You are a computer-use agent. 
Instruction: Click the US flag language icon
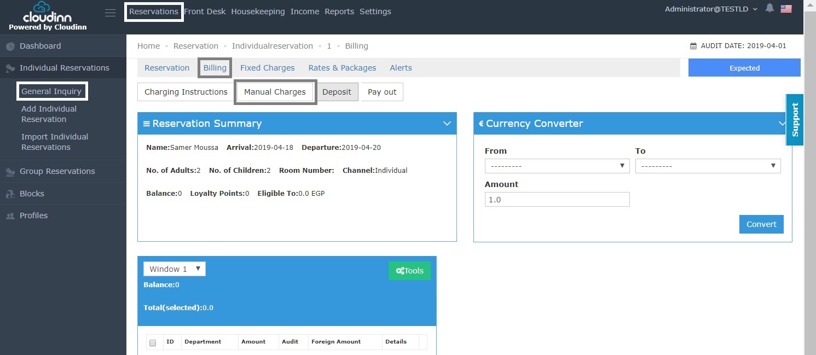pos(786,9)
